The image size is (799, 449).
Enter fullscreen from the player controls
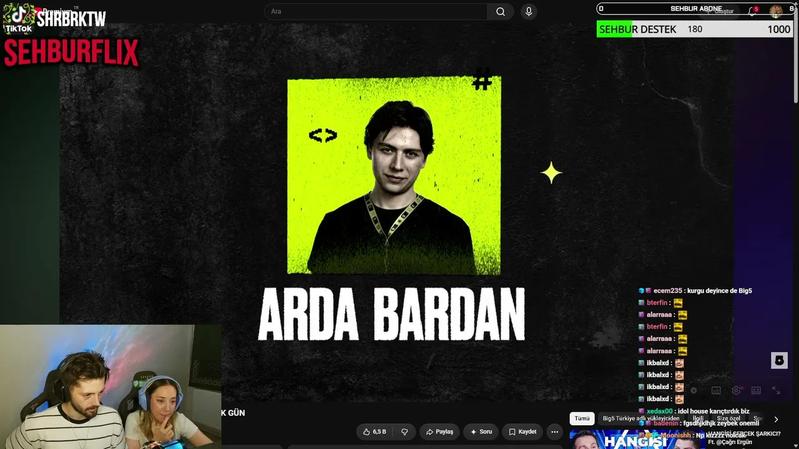point(776,390)
